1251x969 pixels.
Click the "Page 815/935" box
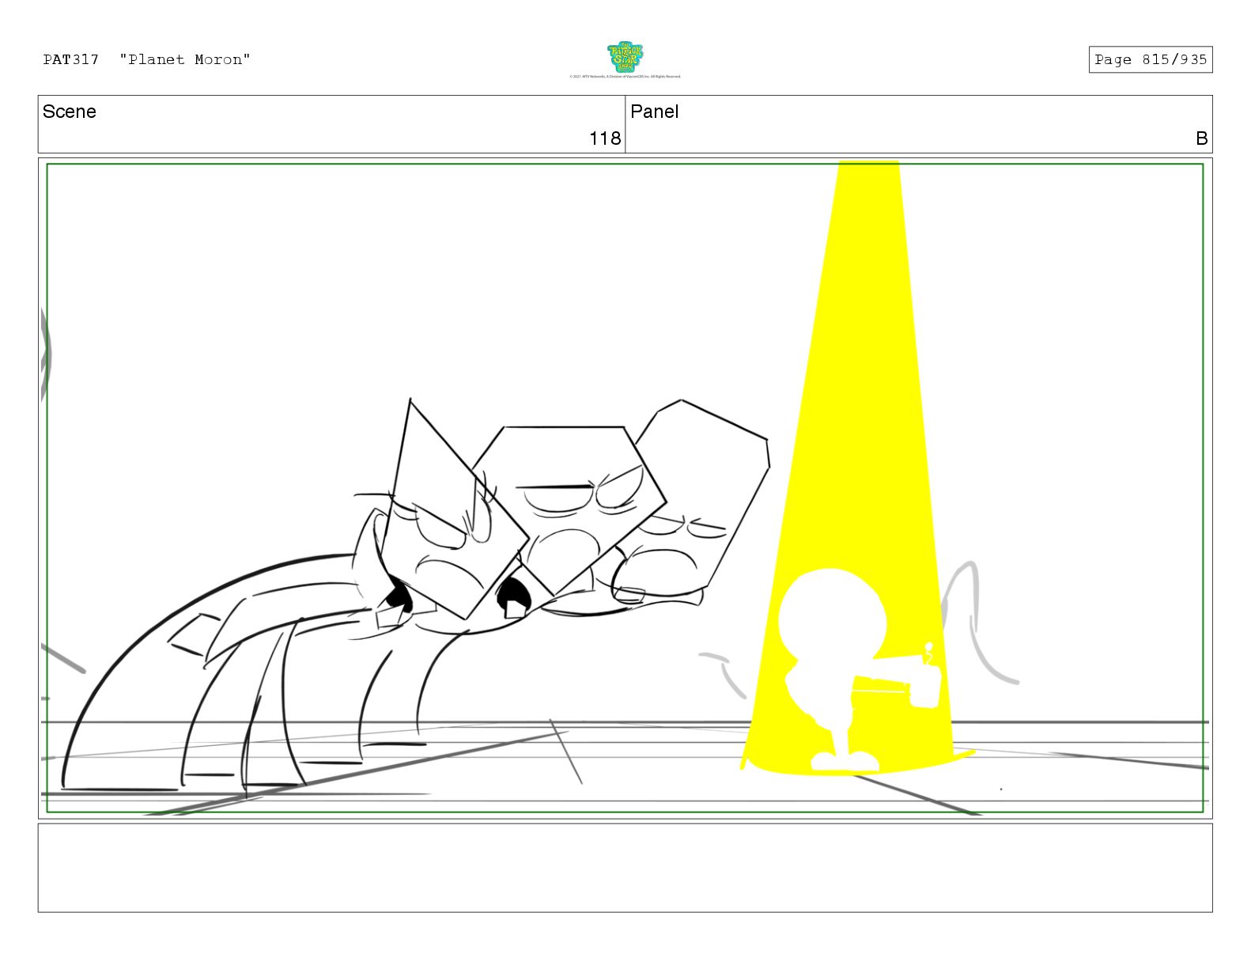1150,59
